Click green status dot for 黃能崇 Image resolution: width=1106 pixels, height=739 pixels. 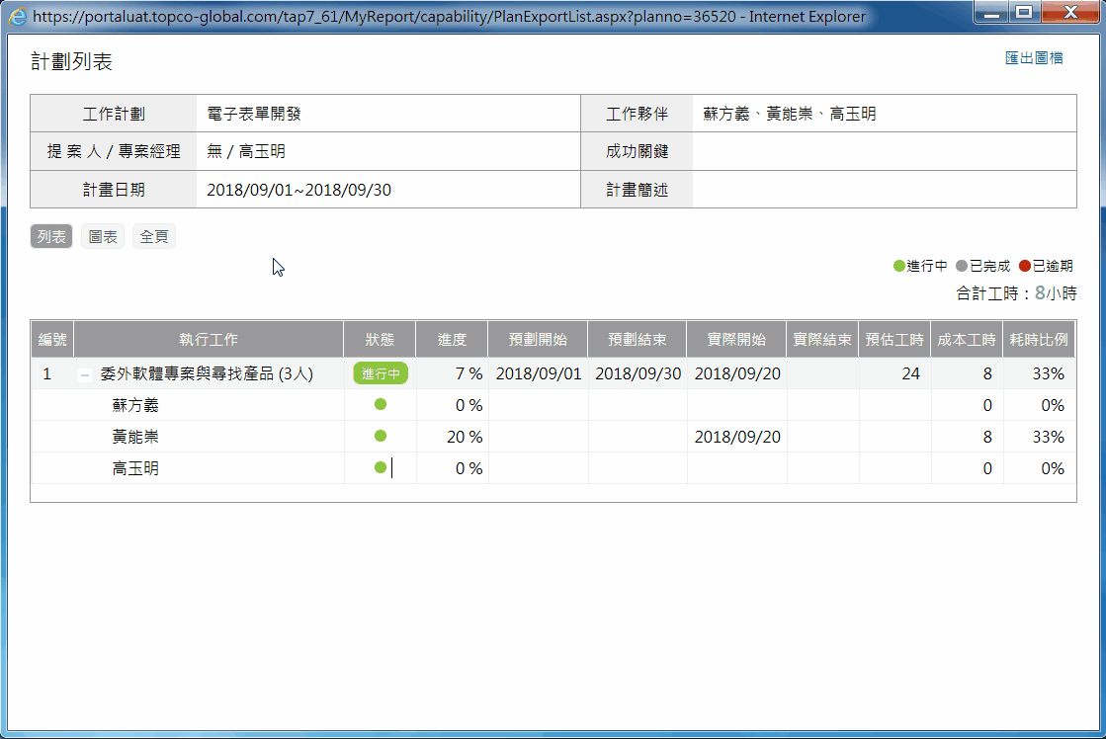(x=381, y=436)
